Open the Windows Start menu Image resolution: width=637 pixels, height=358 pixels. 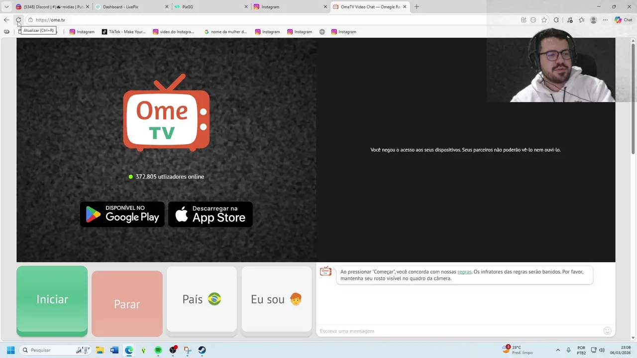[x=10, y=350]
